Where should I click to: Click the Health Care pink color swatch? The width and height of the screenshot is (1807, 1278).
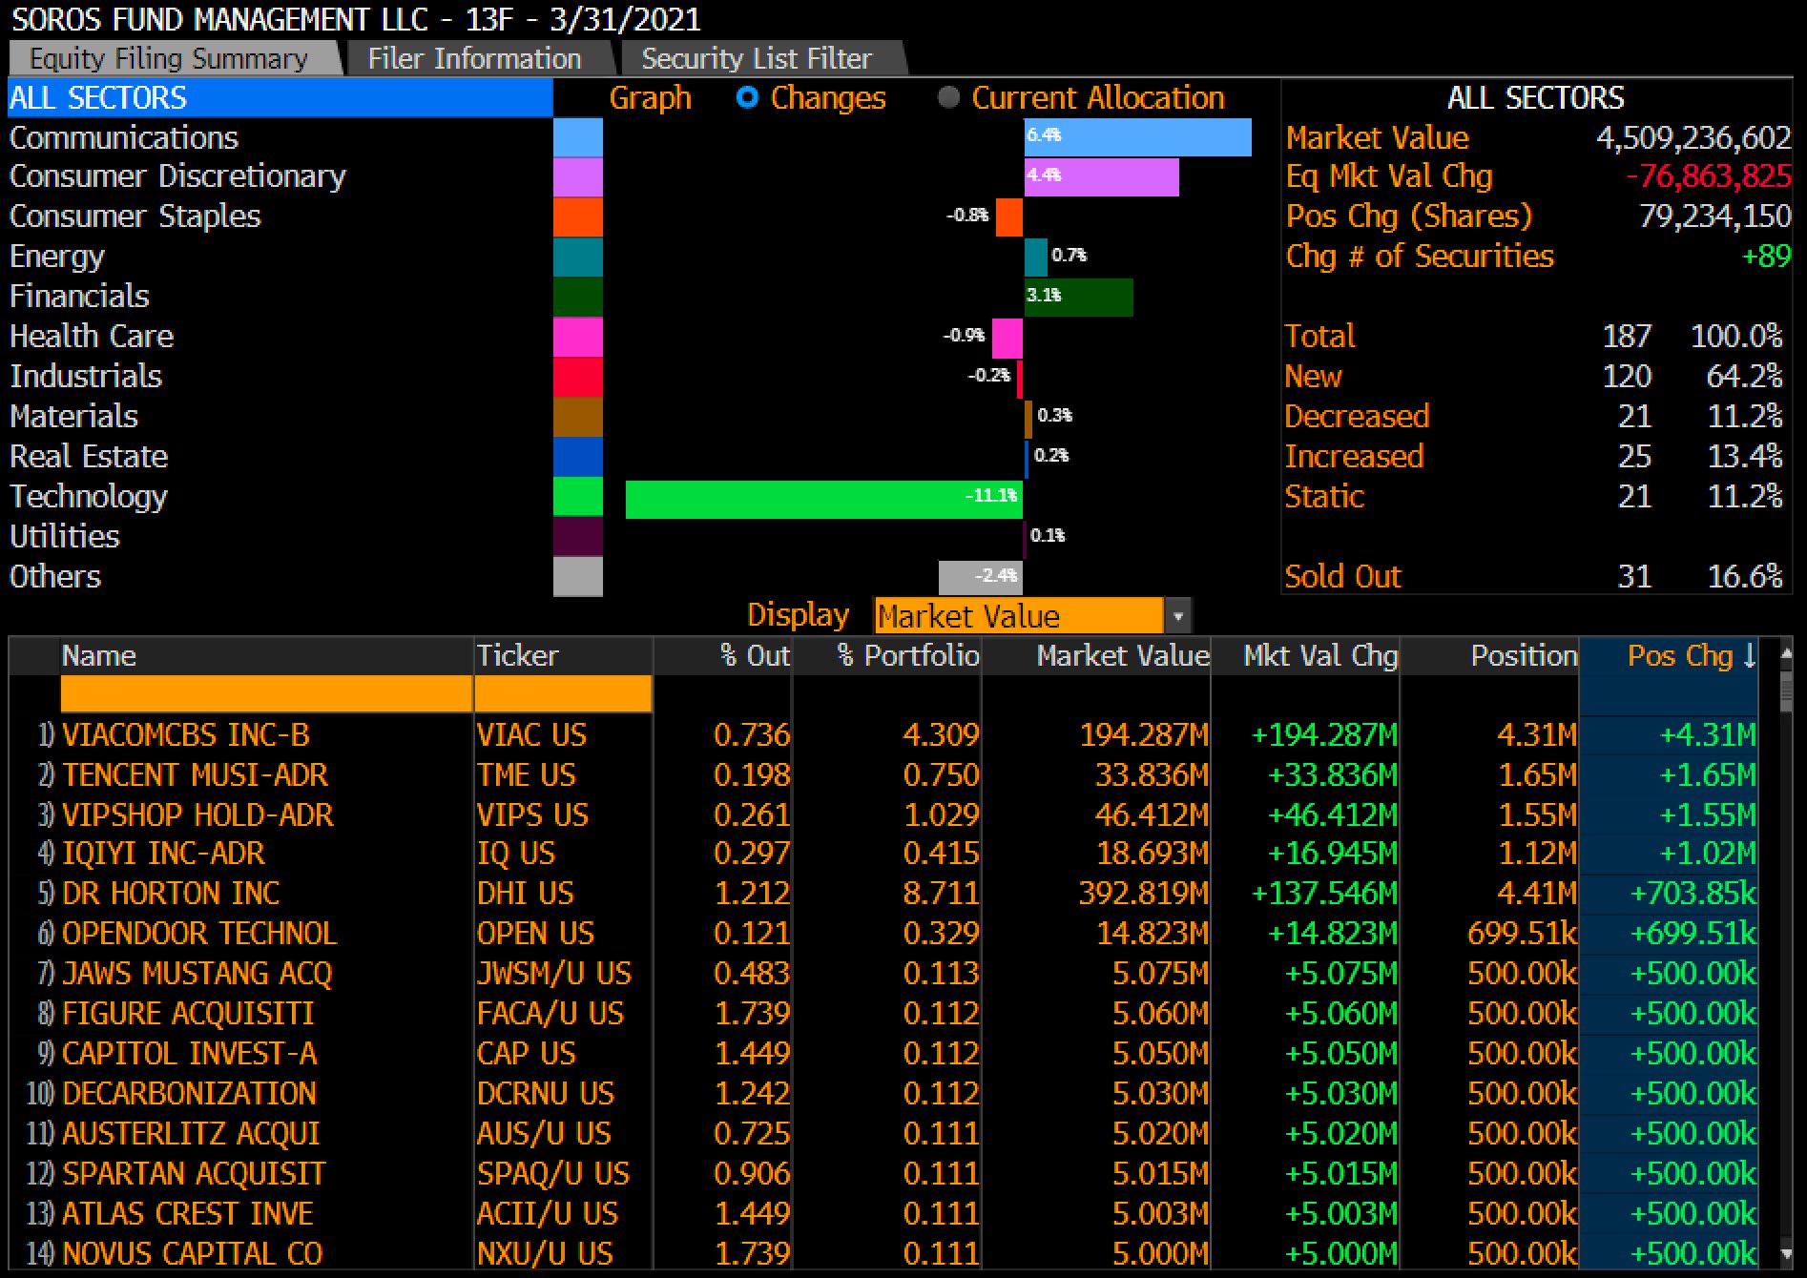[x=578, y=338]
